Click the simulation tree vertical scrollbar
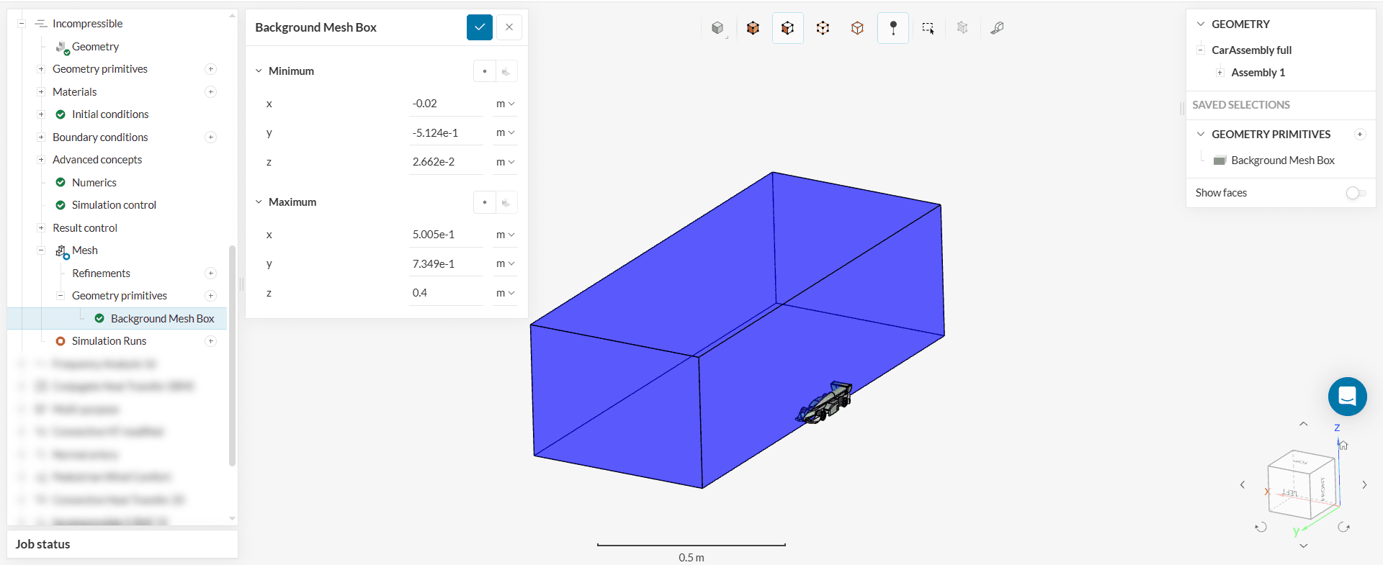 pyautogui.click(x=232, y=356)
